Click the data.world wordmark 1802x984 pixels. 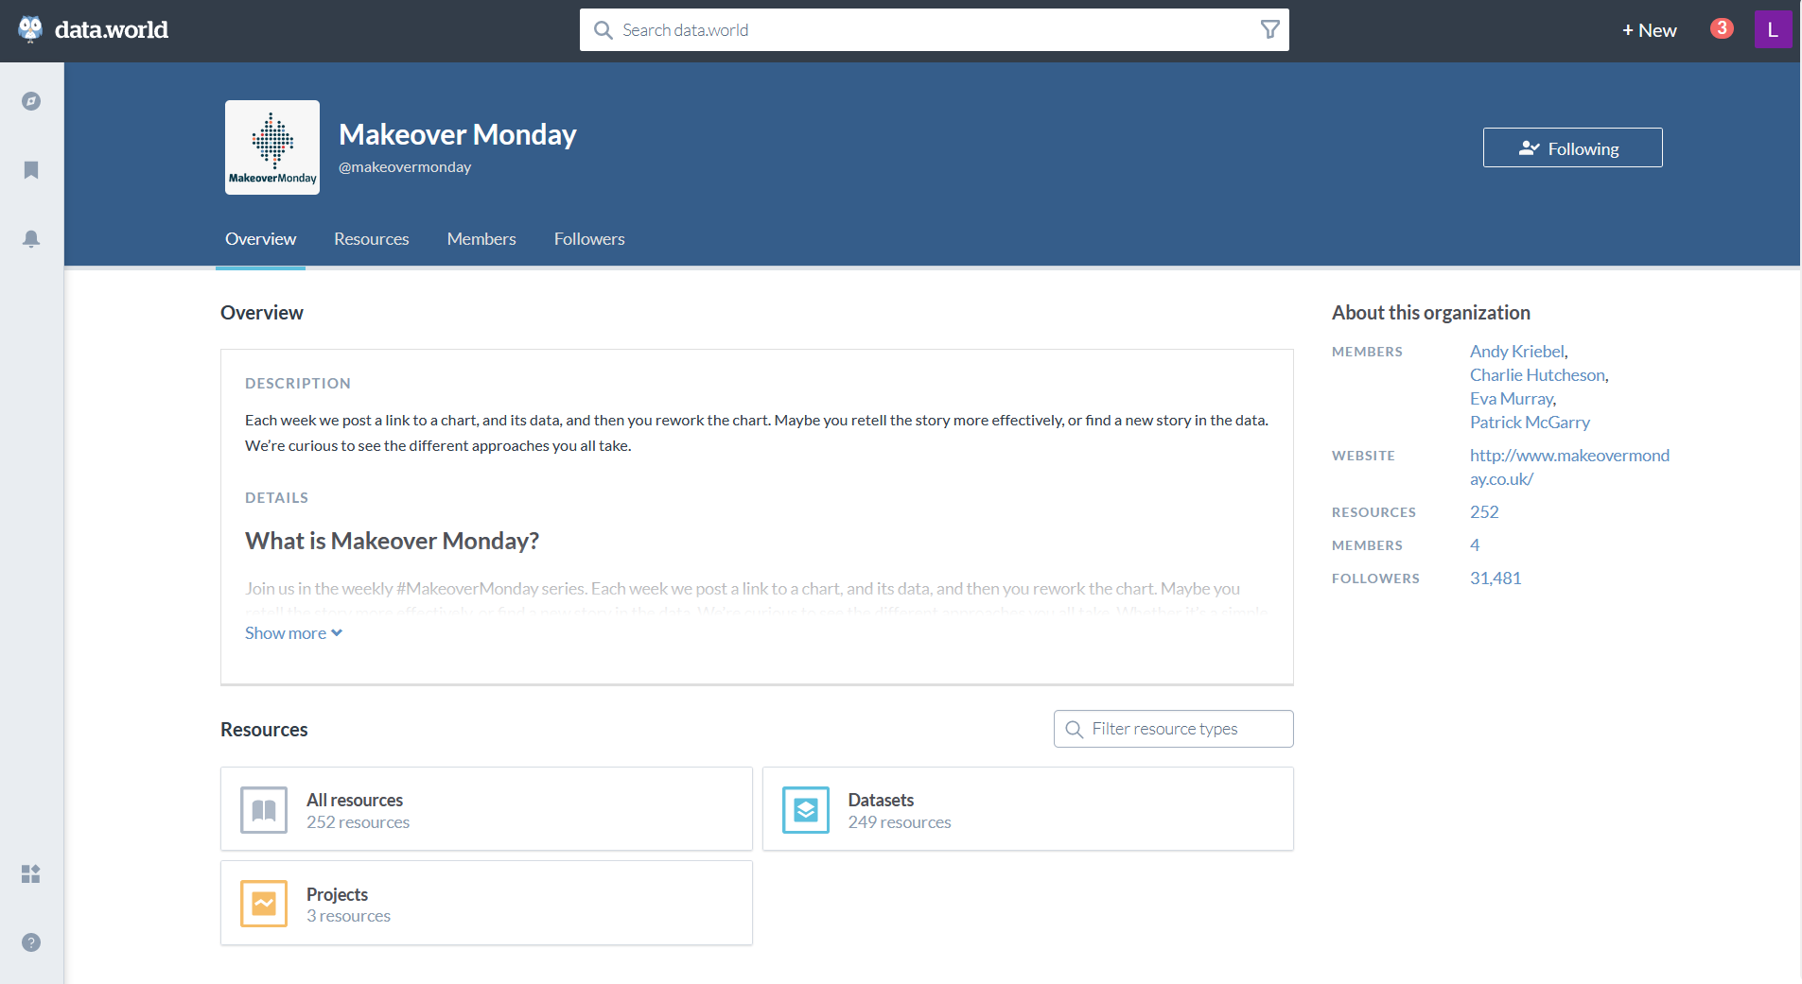tap(112, 30)
